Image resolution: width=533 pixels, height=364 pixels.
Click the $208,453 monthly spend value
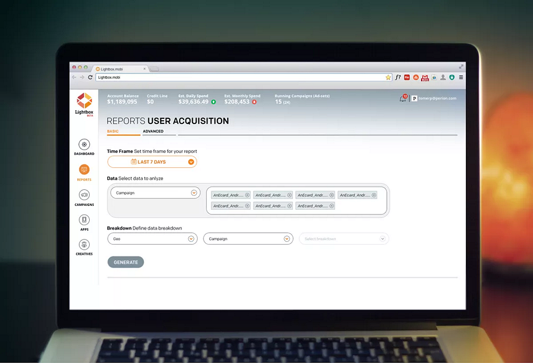point(237,102)
